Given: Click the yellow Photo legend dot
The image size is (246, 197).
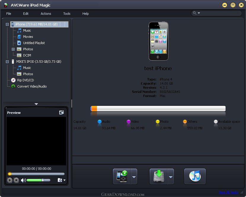Looking at the screenshot, I should pyautogui.click(x=158, y=122).
